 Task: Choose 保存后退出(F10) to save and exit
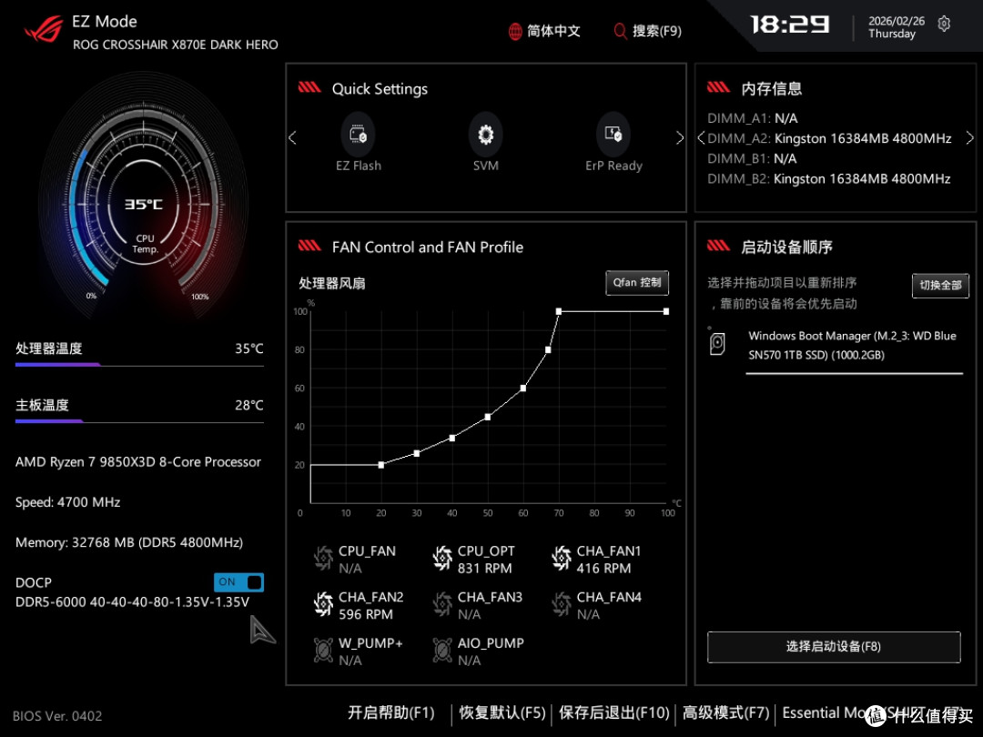click(x=613, y=712)
